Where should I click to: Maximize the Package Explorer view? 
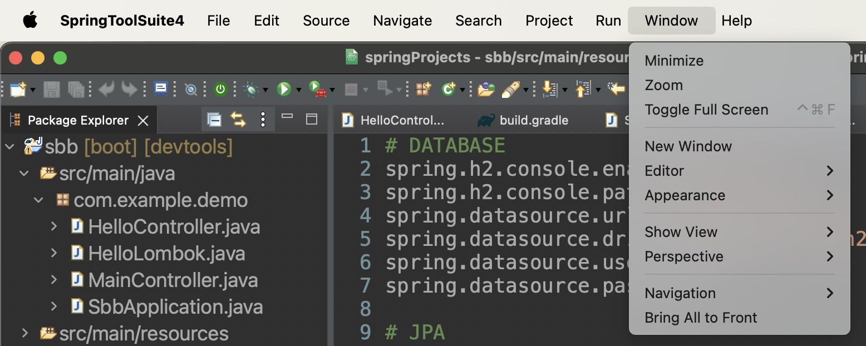[x=312, y=119]
